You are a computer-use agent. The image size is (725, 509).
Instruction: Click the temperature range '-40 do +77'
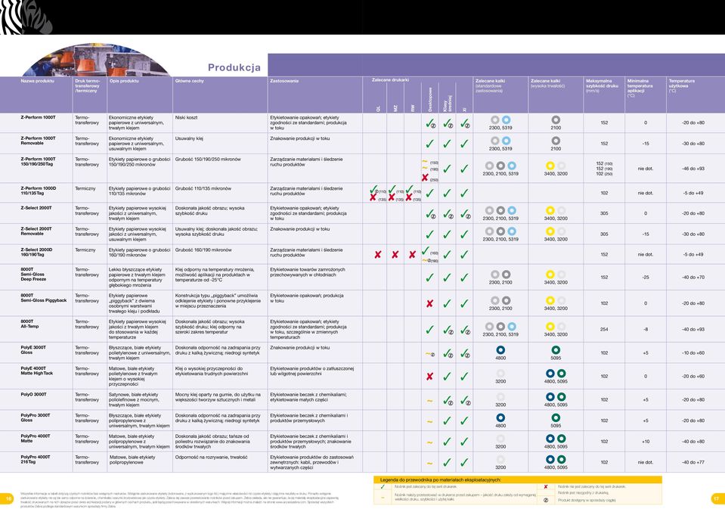click(693, 462)
